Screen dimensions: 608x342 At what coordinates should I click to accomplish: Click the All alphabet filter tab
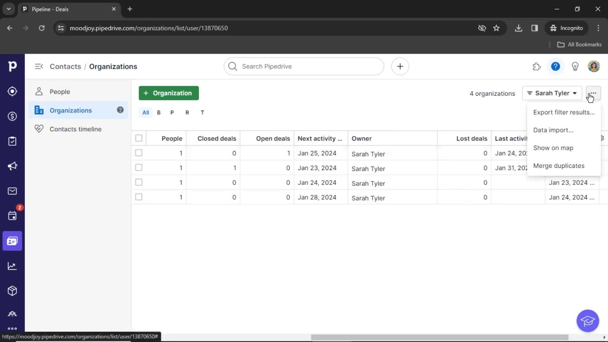coord(146,112)
